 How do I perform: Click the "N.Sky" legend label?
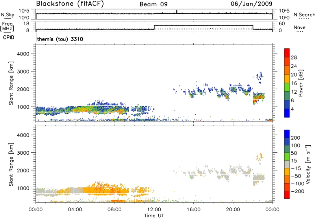(x=7, y=15)
